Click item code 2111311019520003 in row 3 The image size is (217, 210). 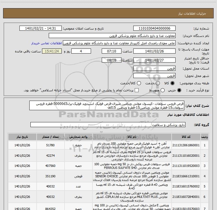pos(186,166)
